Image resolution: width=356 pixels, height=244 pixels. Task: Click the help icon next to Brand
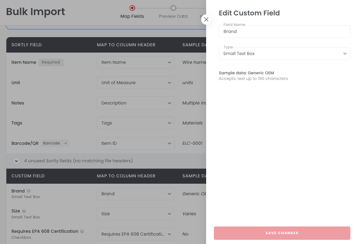click(x=28, y=191)
